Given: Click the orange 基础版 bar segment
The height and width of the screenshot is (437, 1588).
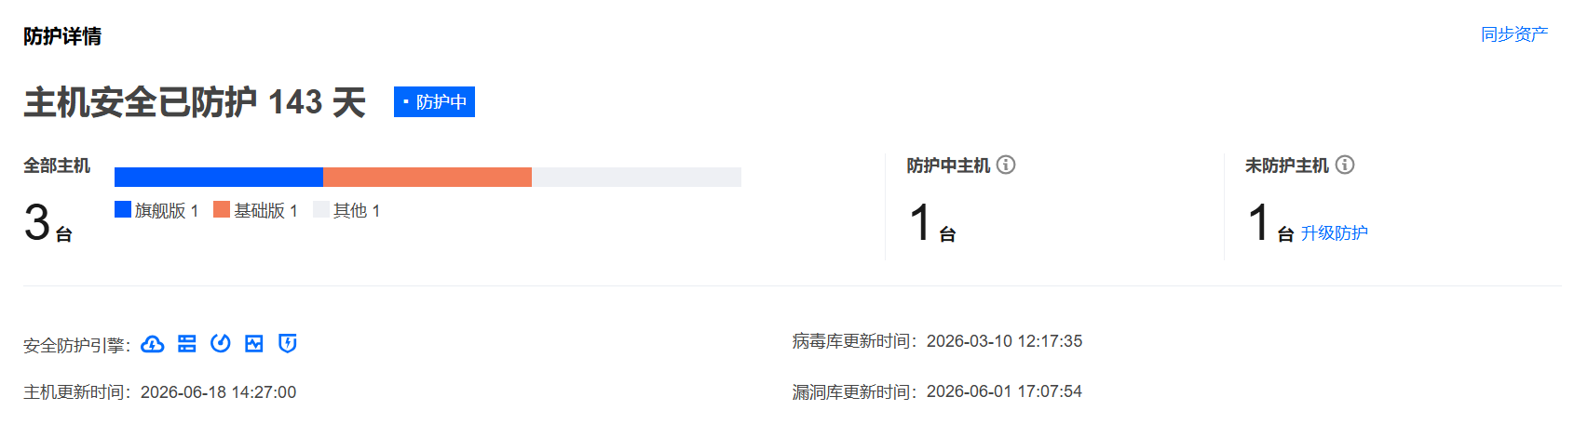Looking at the screenshot, I should 428,177.
